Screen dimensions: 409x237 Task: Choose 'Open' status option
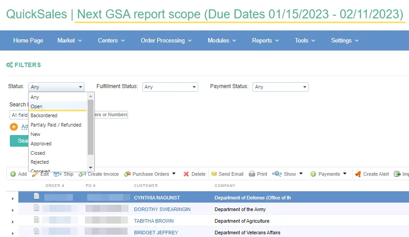point(58,106)
